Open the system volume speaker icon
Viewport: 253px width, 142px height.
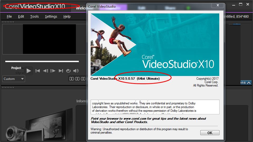coord(76,71)
